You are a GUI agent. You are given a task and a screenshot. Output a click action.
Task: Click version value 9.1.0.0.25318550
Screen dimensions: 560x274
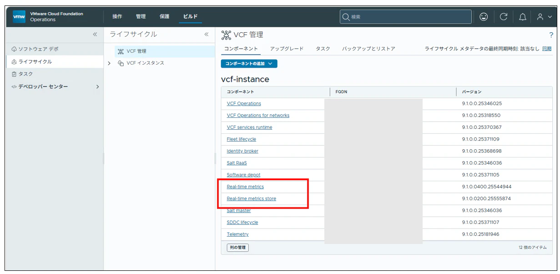click(x=481, y=116)
